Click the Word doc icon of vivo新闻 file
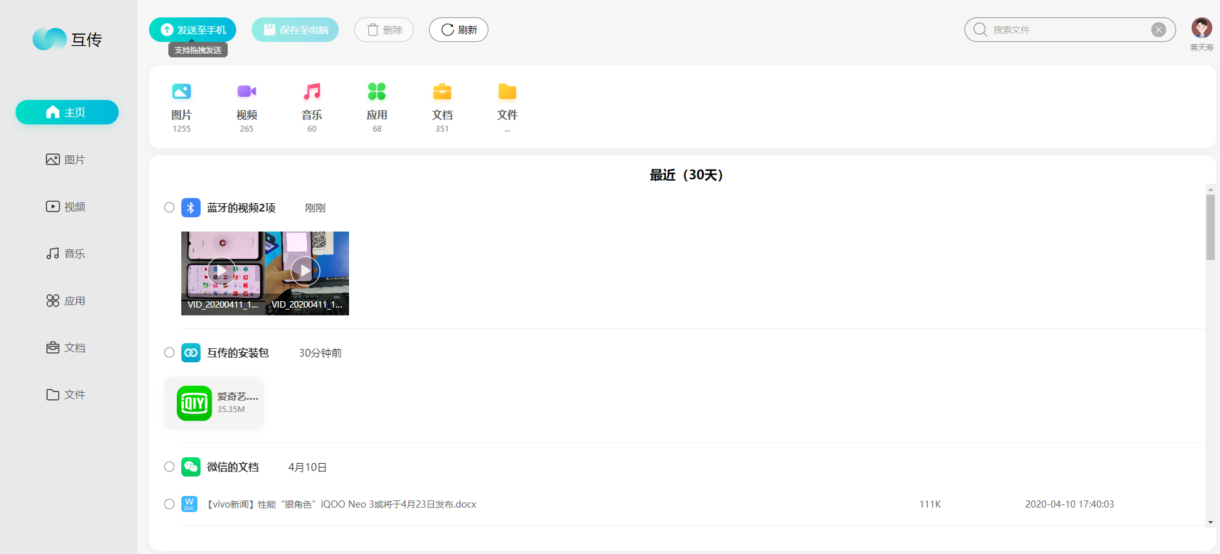Screen dimensions: 1220x554 coord(189,504)
